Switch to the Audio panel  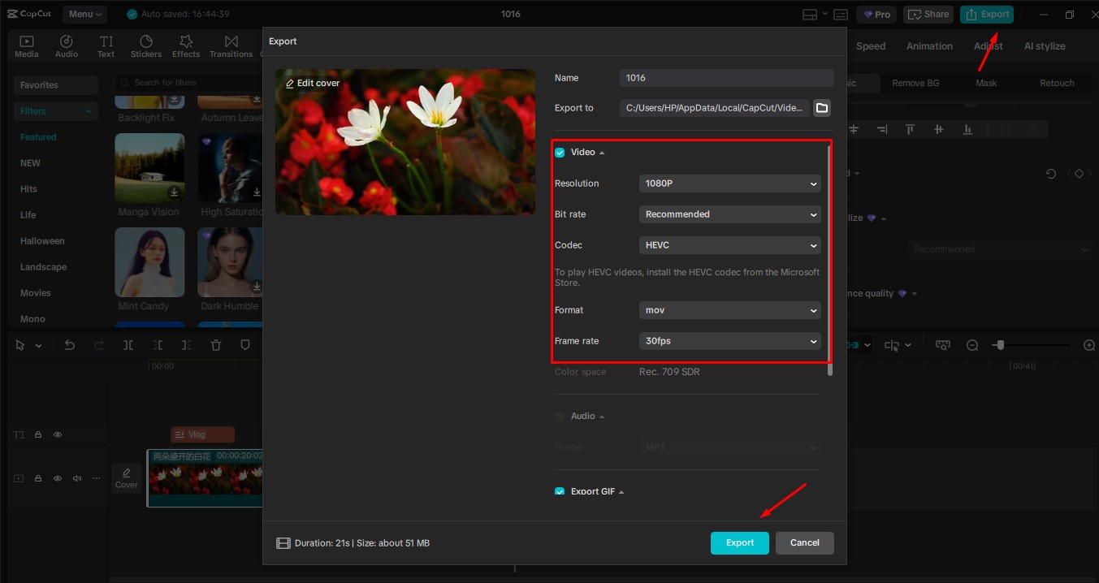(66, 45)
